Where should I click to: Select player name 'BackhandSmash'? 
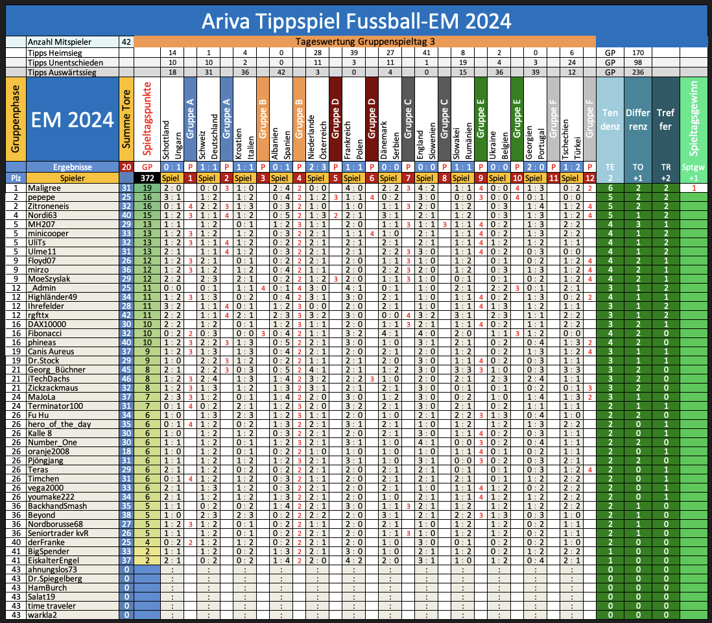click(x=57, y=506)
